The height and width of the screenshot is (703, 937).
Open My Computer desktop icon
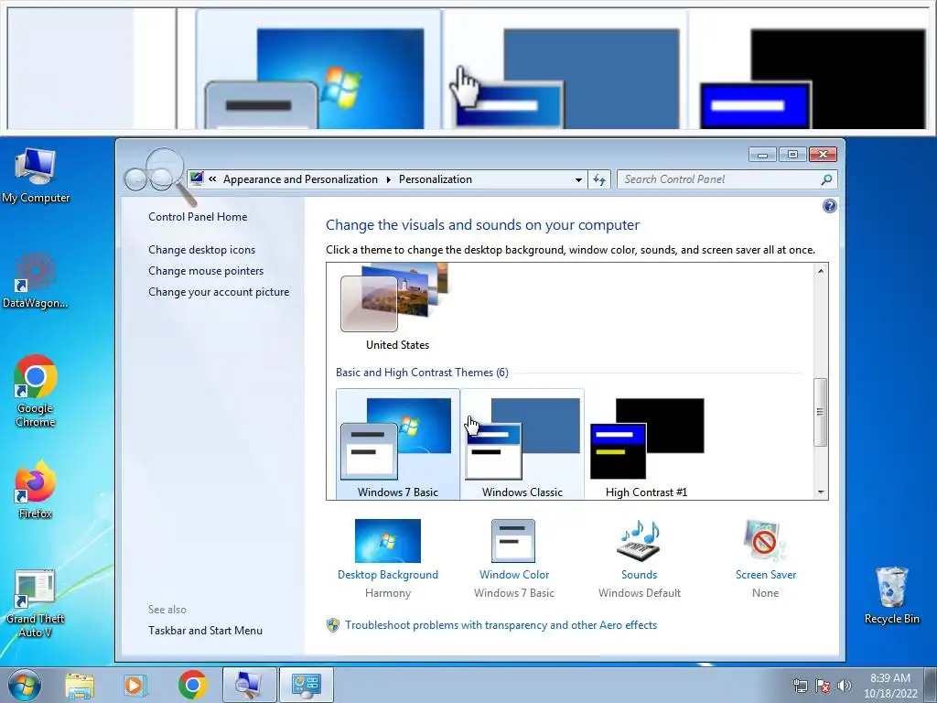click(x=36, y=175)
